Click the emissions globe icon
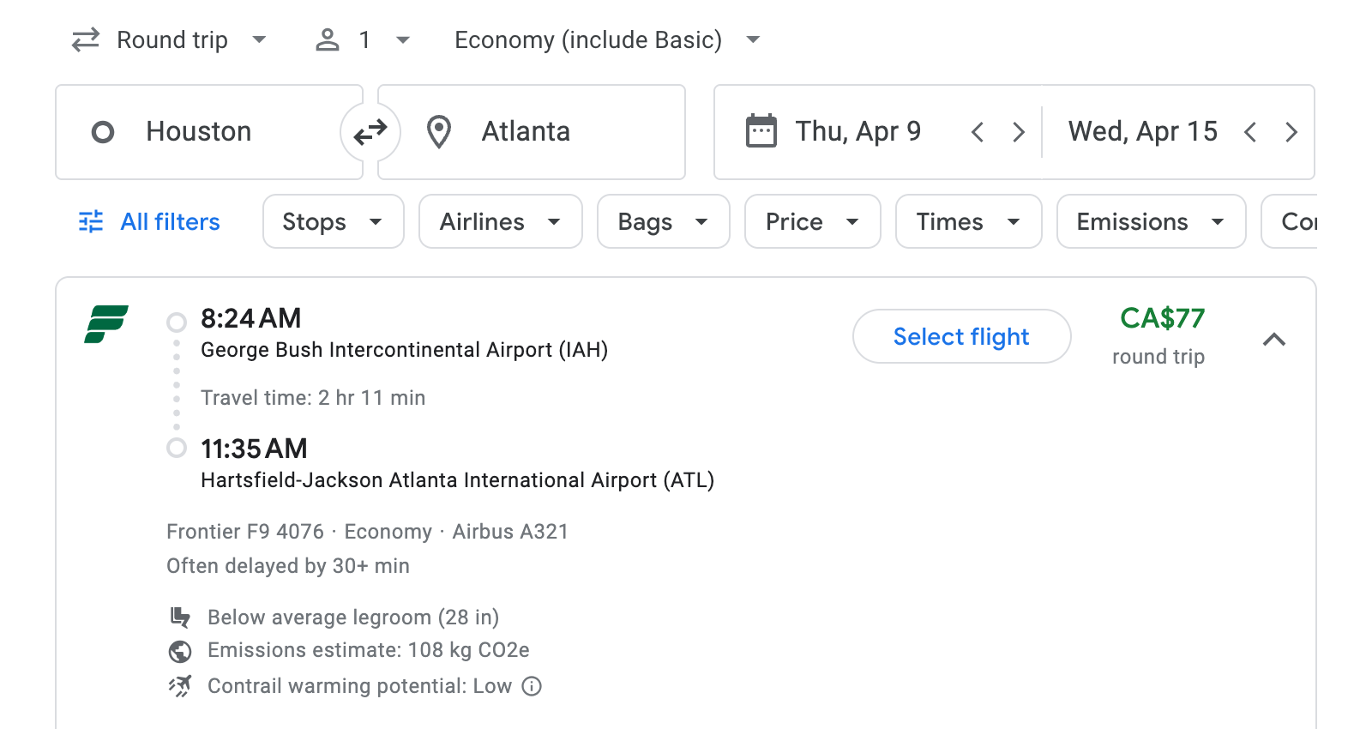 (180, 650)
